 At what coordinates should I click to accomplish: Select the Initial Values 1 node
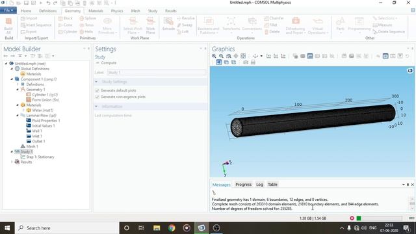click(40, 125)
